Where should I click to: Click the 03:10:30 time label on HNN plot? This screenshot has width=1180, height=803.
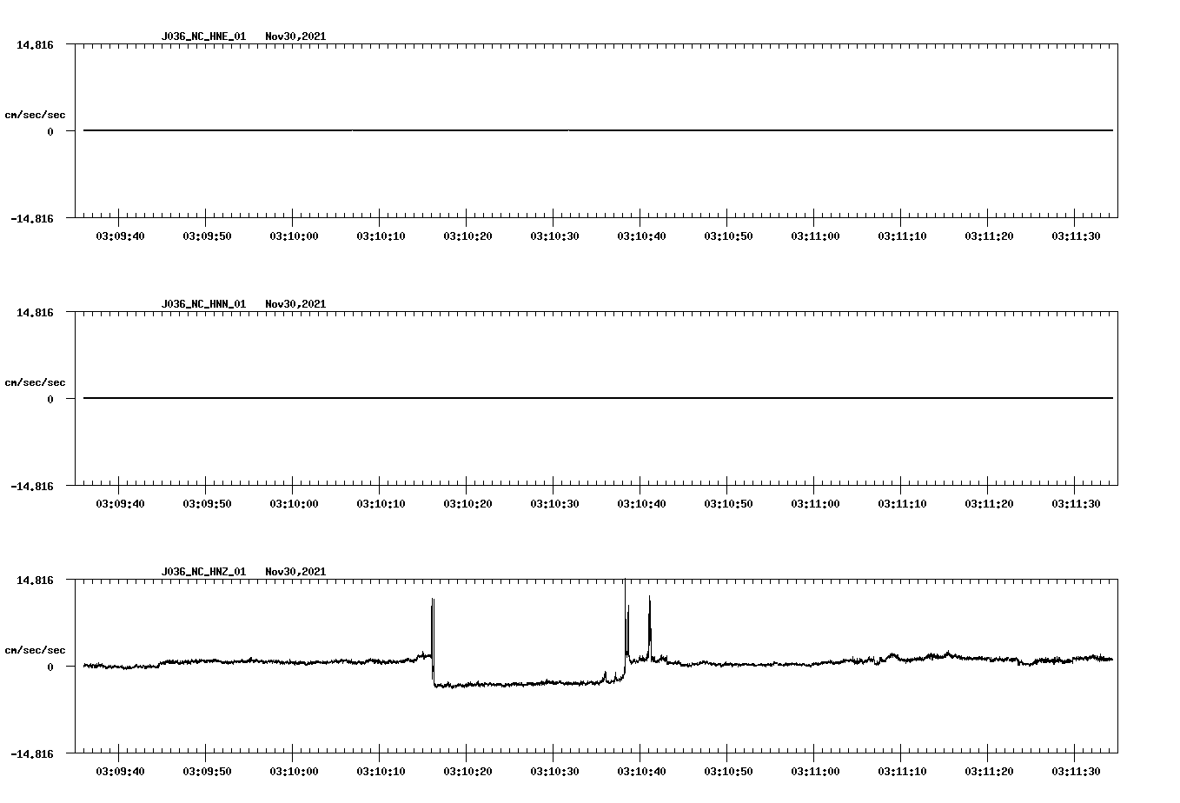554,504
